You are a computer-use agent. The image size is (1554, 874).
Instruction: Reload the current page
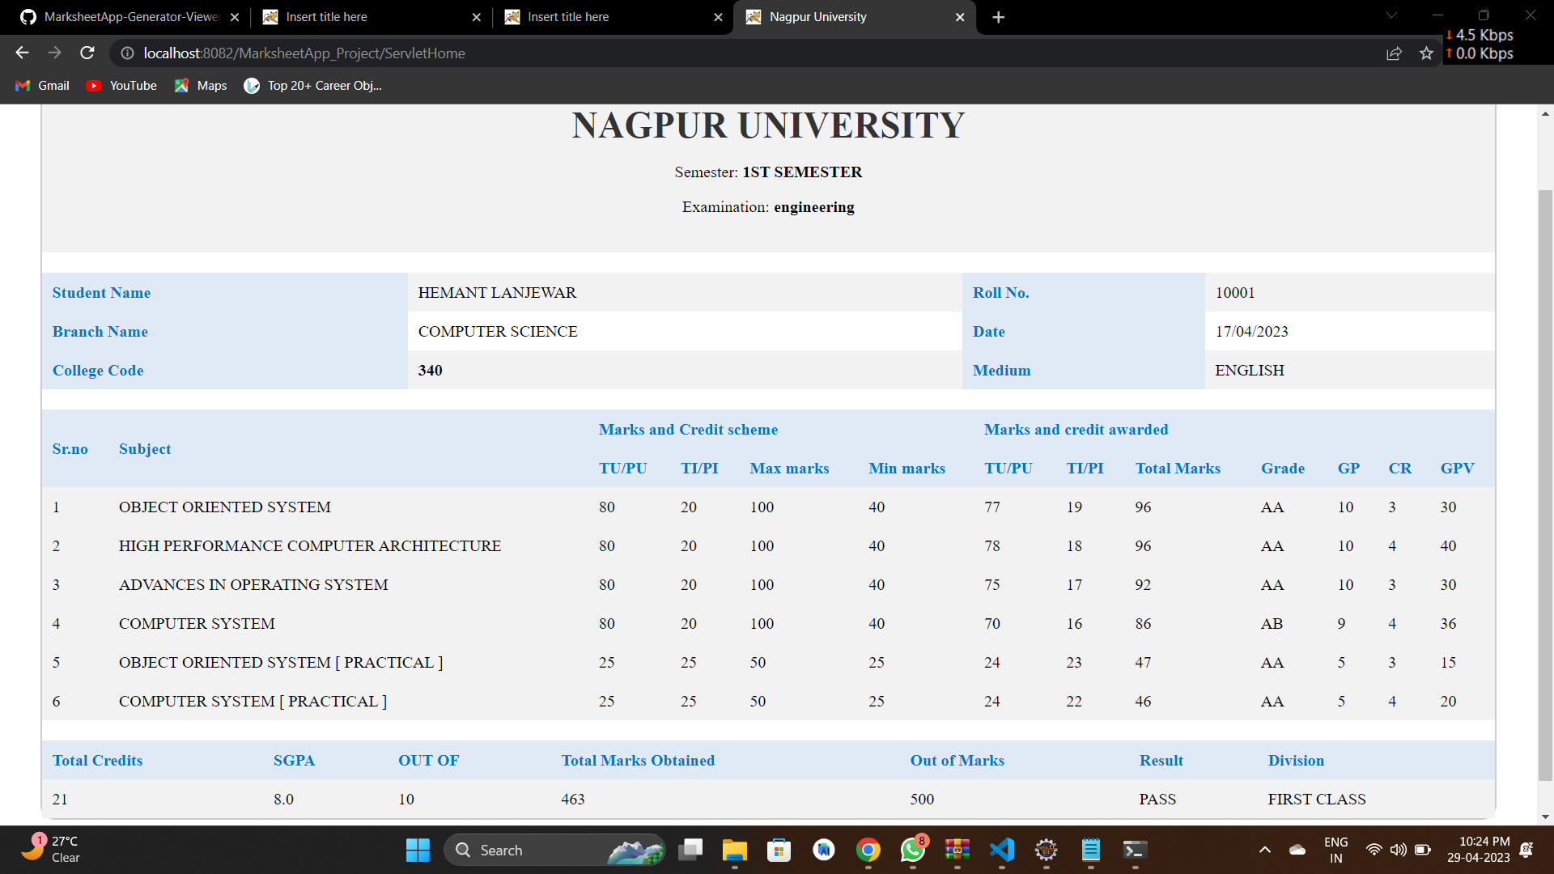coord(87,53)
